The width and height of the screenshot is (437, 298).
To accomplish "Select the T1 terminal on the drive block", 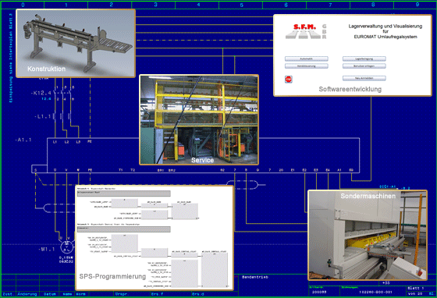I will (121, 170).
